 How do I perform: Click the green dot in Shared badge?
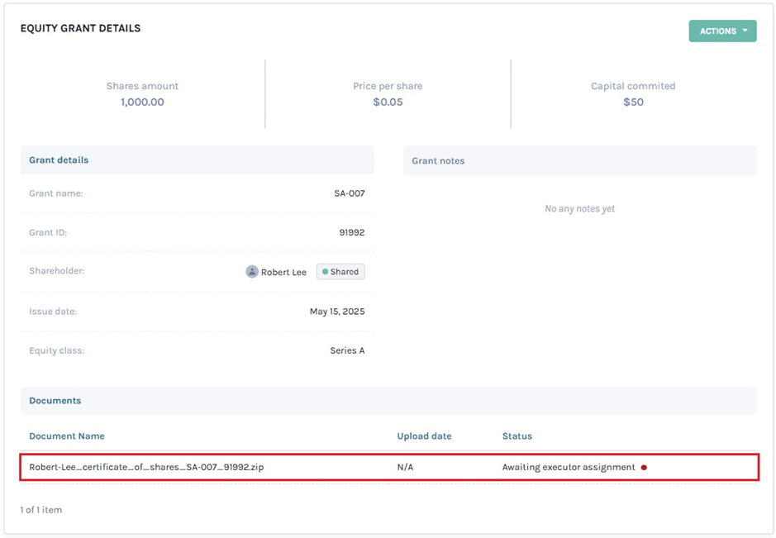pos(325,272)
